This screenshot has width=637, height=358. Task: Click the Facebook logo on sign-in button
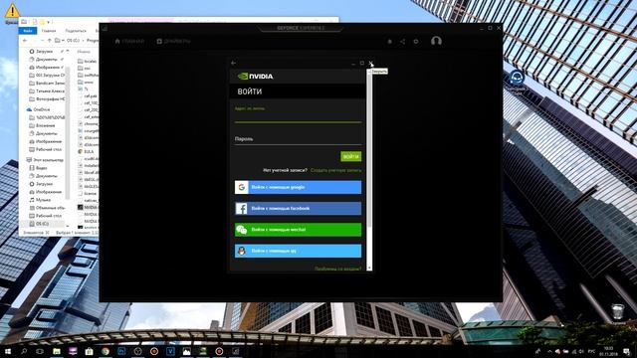tap(241, 208)
